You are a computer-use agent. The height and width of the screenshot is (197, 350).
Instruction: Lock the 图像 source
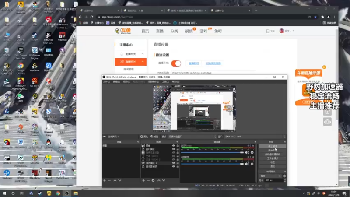[x=178, y=146]
